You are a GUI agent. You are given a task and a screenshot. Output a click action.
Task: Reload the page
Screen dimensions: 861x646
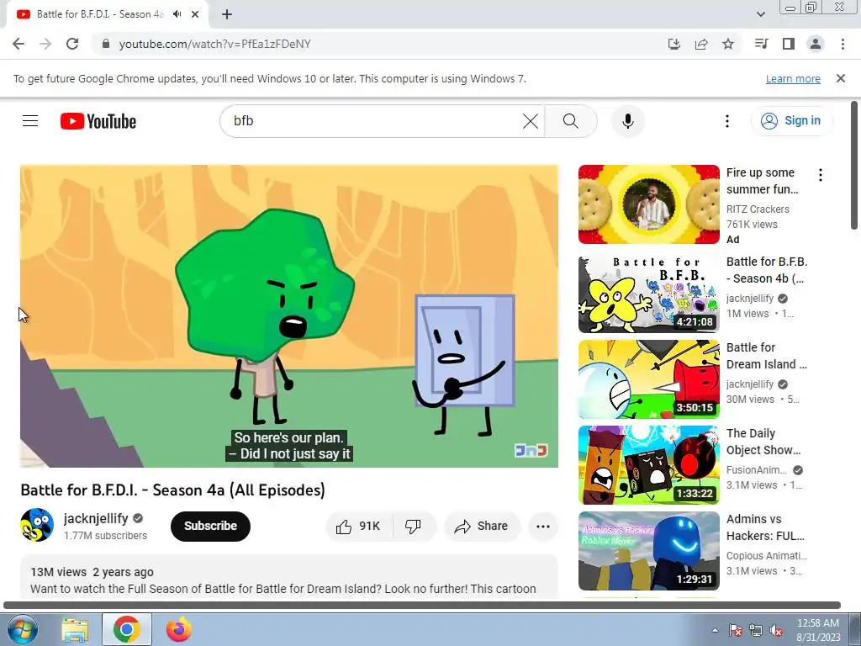[x=72, y=44]
